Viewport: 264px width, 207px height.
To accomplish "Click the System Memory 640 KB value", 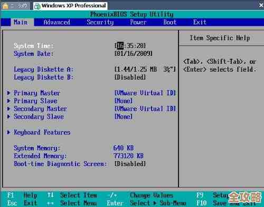I will click(x=124, y=148).
